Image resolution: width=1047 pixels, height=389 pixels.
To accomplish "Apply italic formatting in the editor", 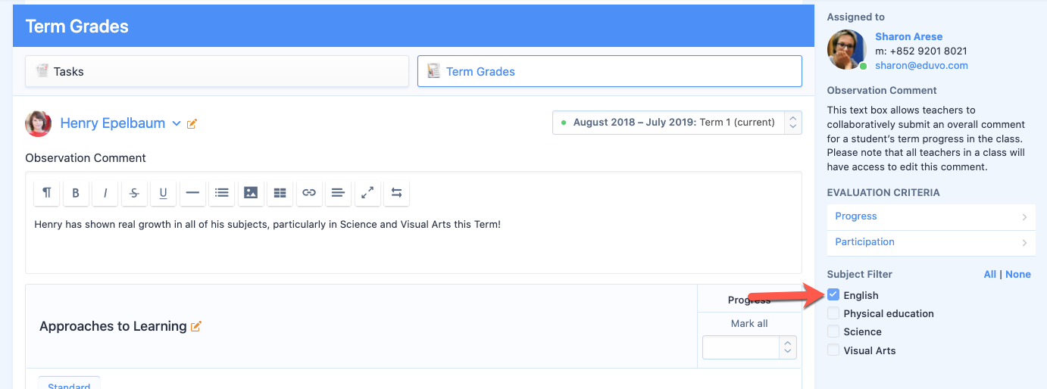I will click(x=105, y=193).
